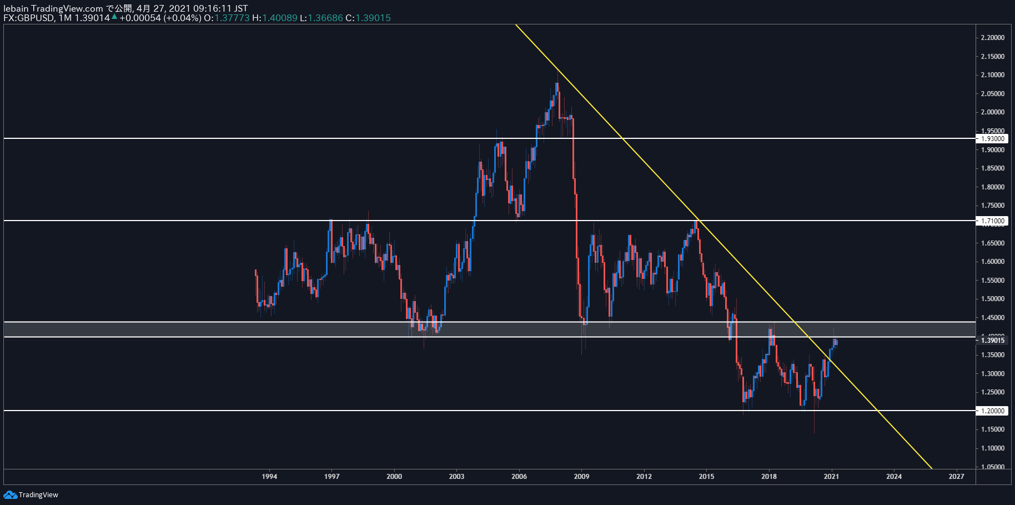Viewport: 1015px width, 505px height.
Task: Click the 2.00000 price axis label
Action: tap(993, 112)
